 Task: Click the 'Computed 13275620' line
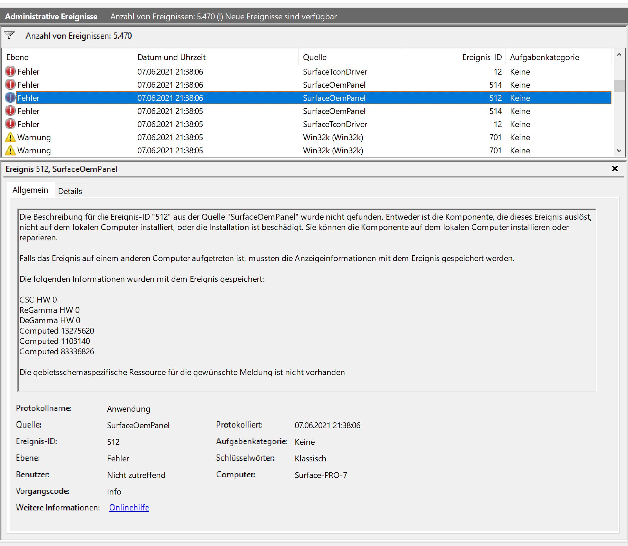pyautogui.click(x=57, y=331)
